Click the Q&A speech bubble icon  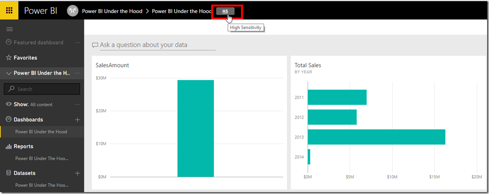(95, 45)
